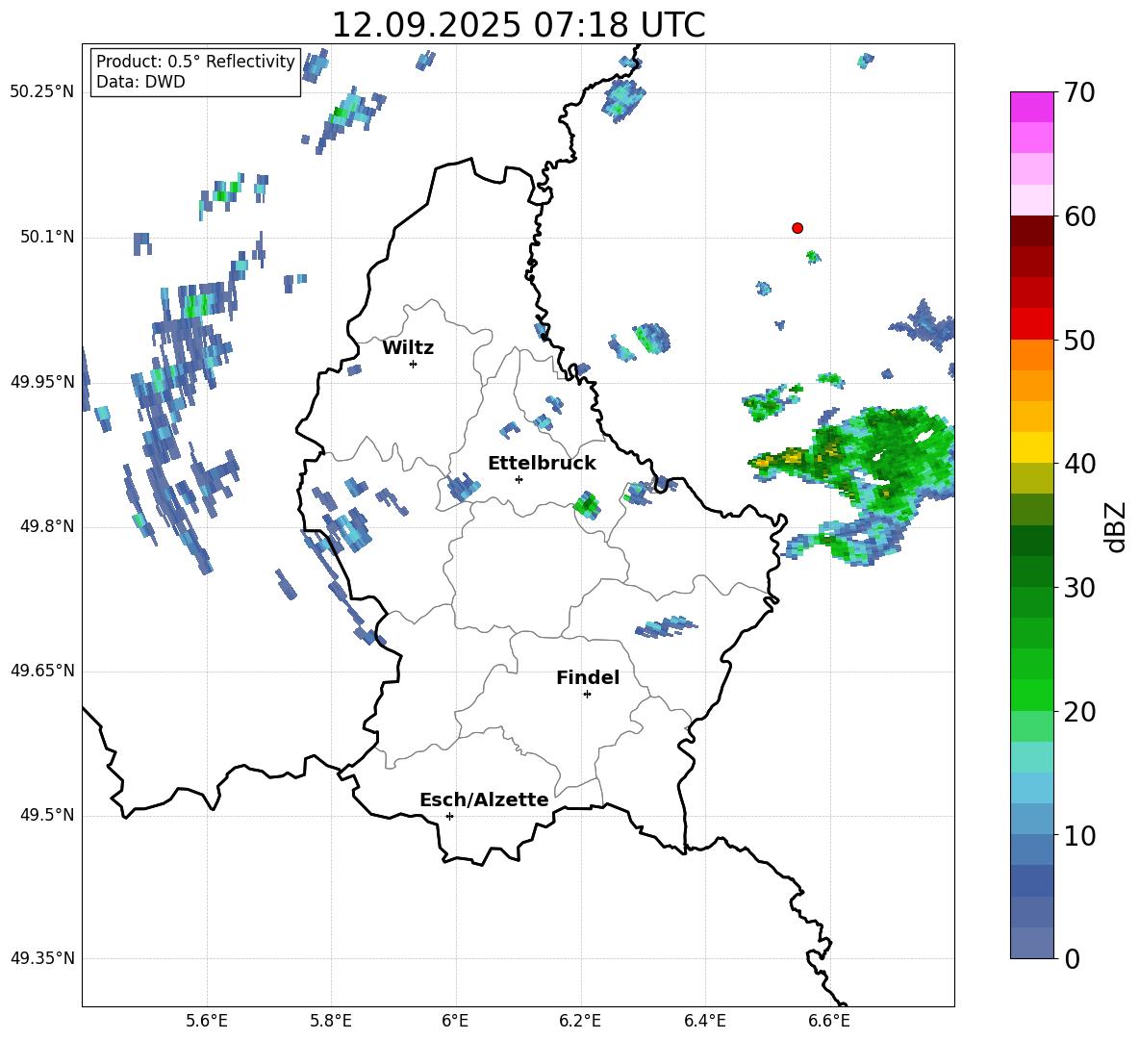Click the 6.6°E longitude label
Screen dimensions: 1139x1040
point(829,1021)
